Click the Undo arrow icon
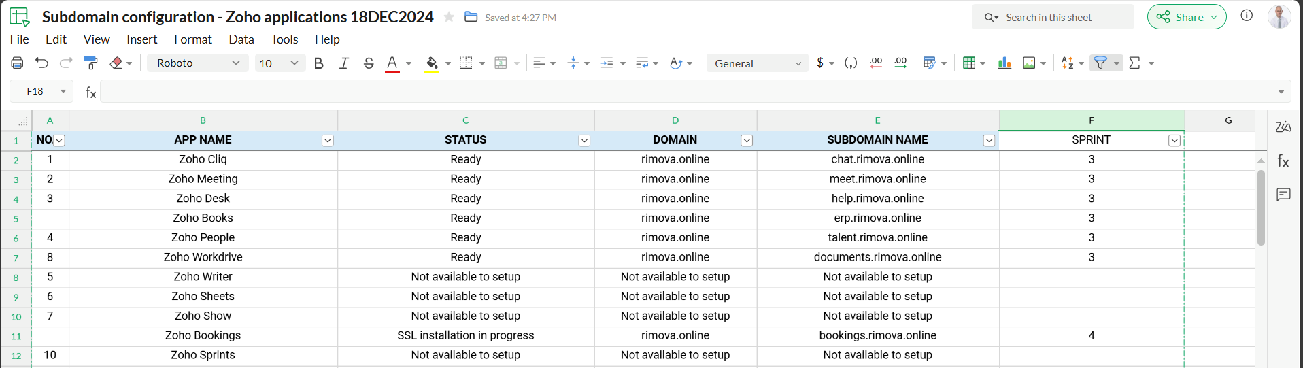Viewport: 1303px width, 368px height. [42, 63]
